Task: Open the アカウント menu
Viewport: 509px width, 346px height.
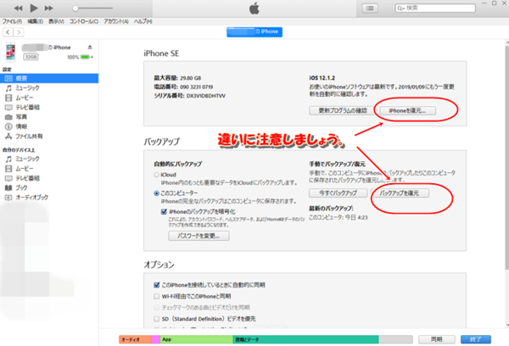Action: pos(116,21)
